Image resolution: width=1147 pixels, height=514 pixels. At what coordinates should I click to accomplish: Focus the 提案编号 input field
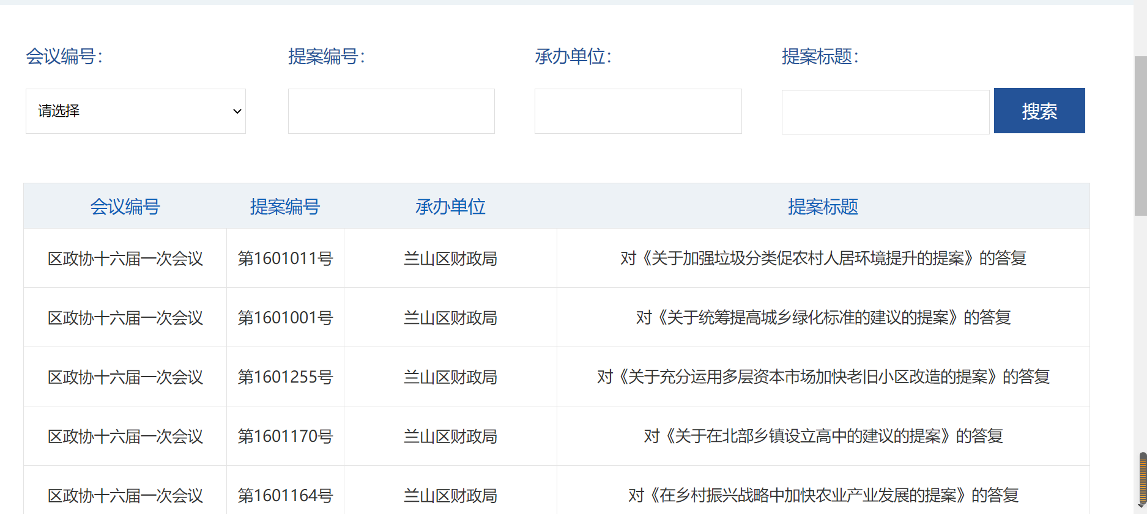[x=392, y=111]
